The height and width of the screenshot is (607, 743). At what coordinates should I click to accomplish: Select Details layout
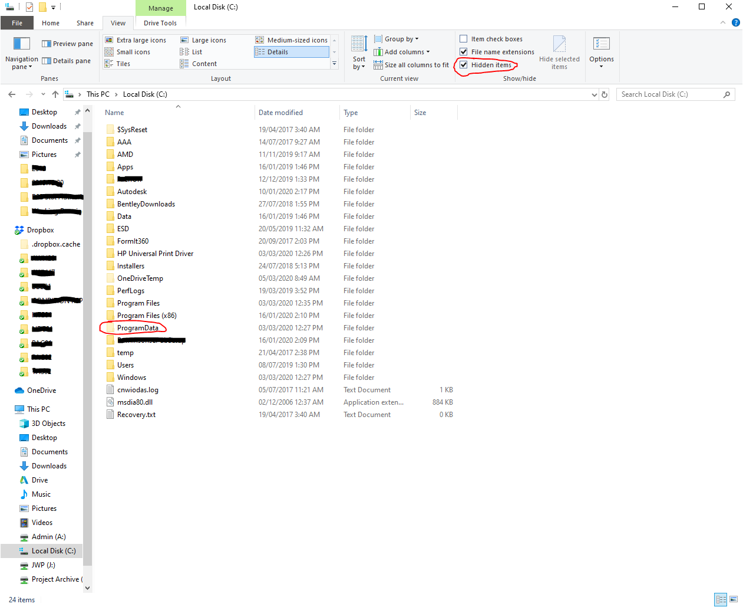pyautogui.click(x=292, y=52)
